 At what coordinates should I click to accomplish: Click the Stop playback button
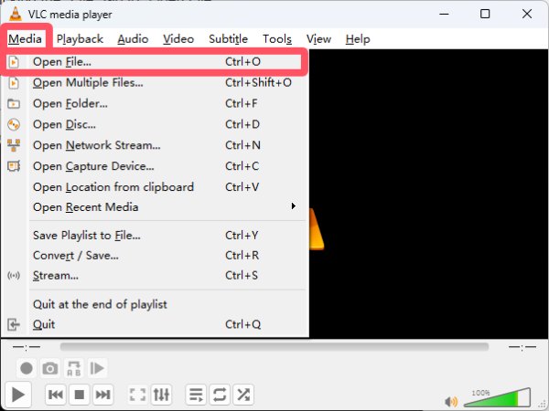tap(79, 395)
